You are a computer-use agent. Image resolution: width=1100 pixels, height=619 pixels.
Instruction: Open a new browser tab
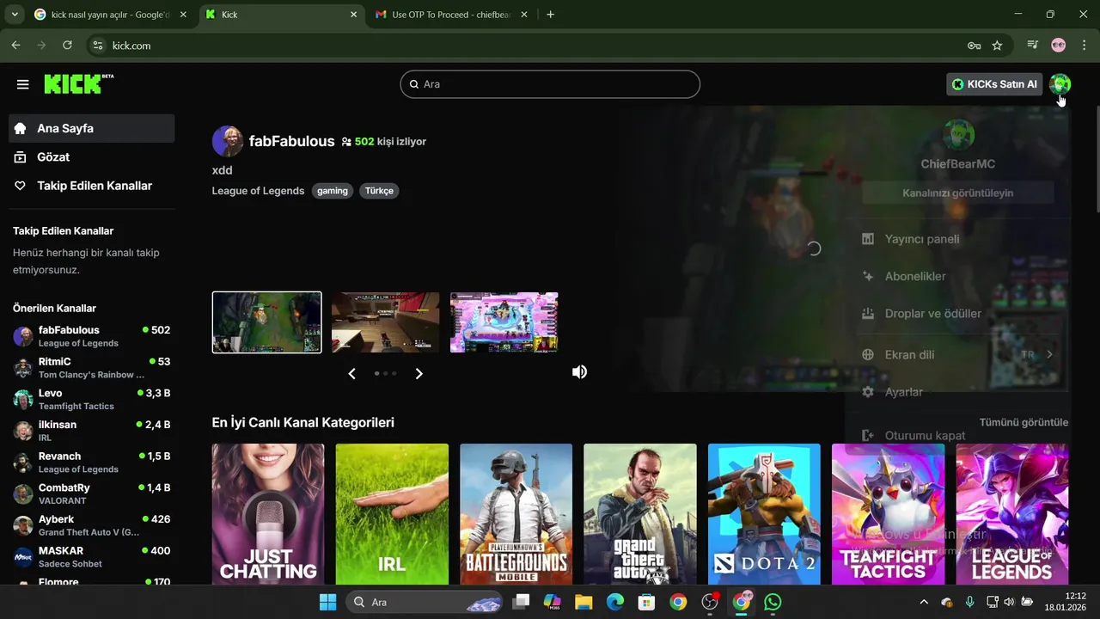(550, 15)
